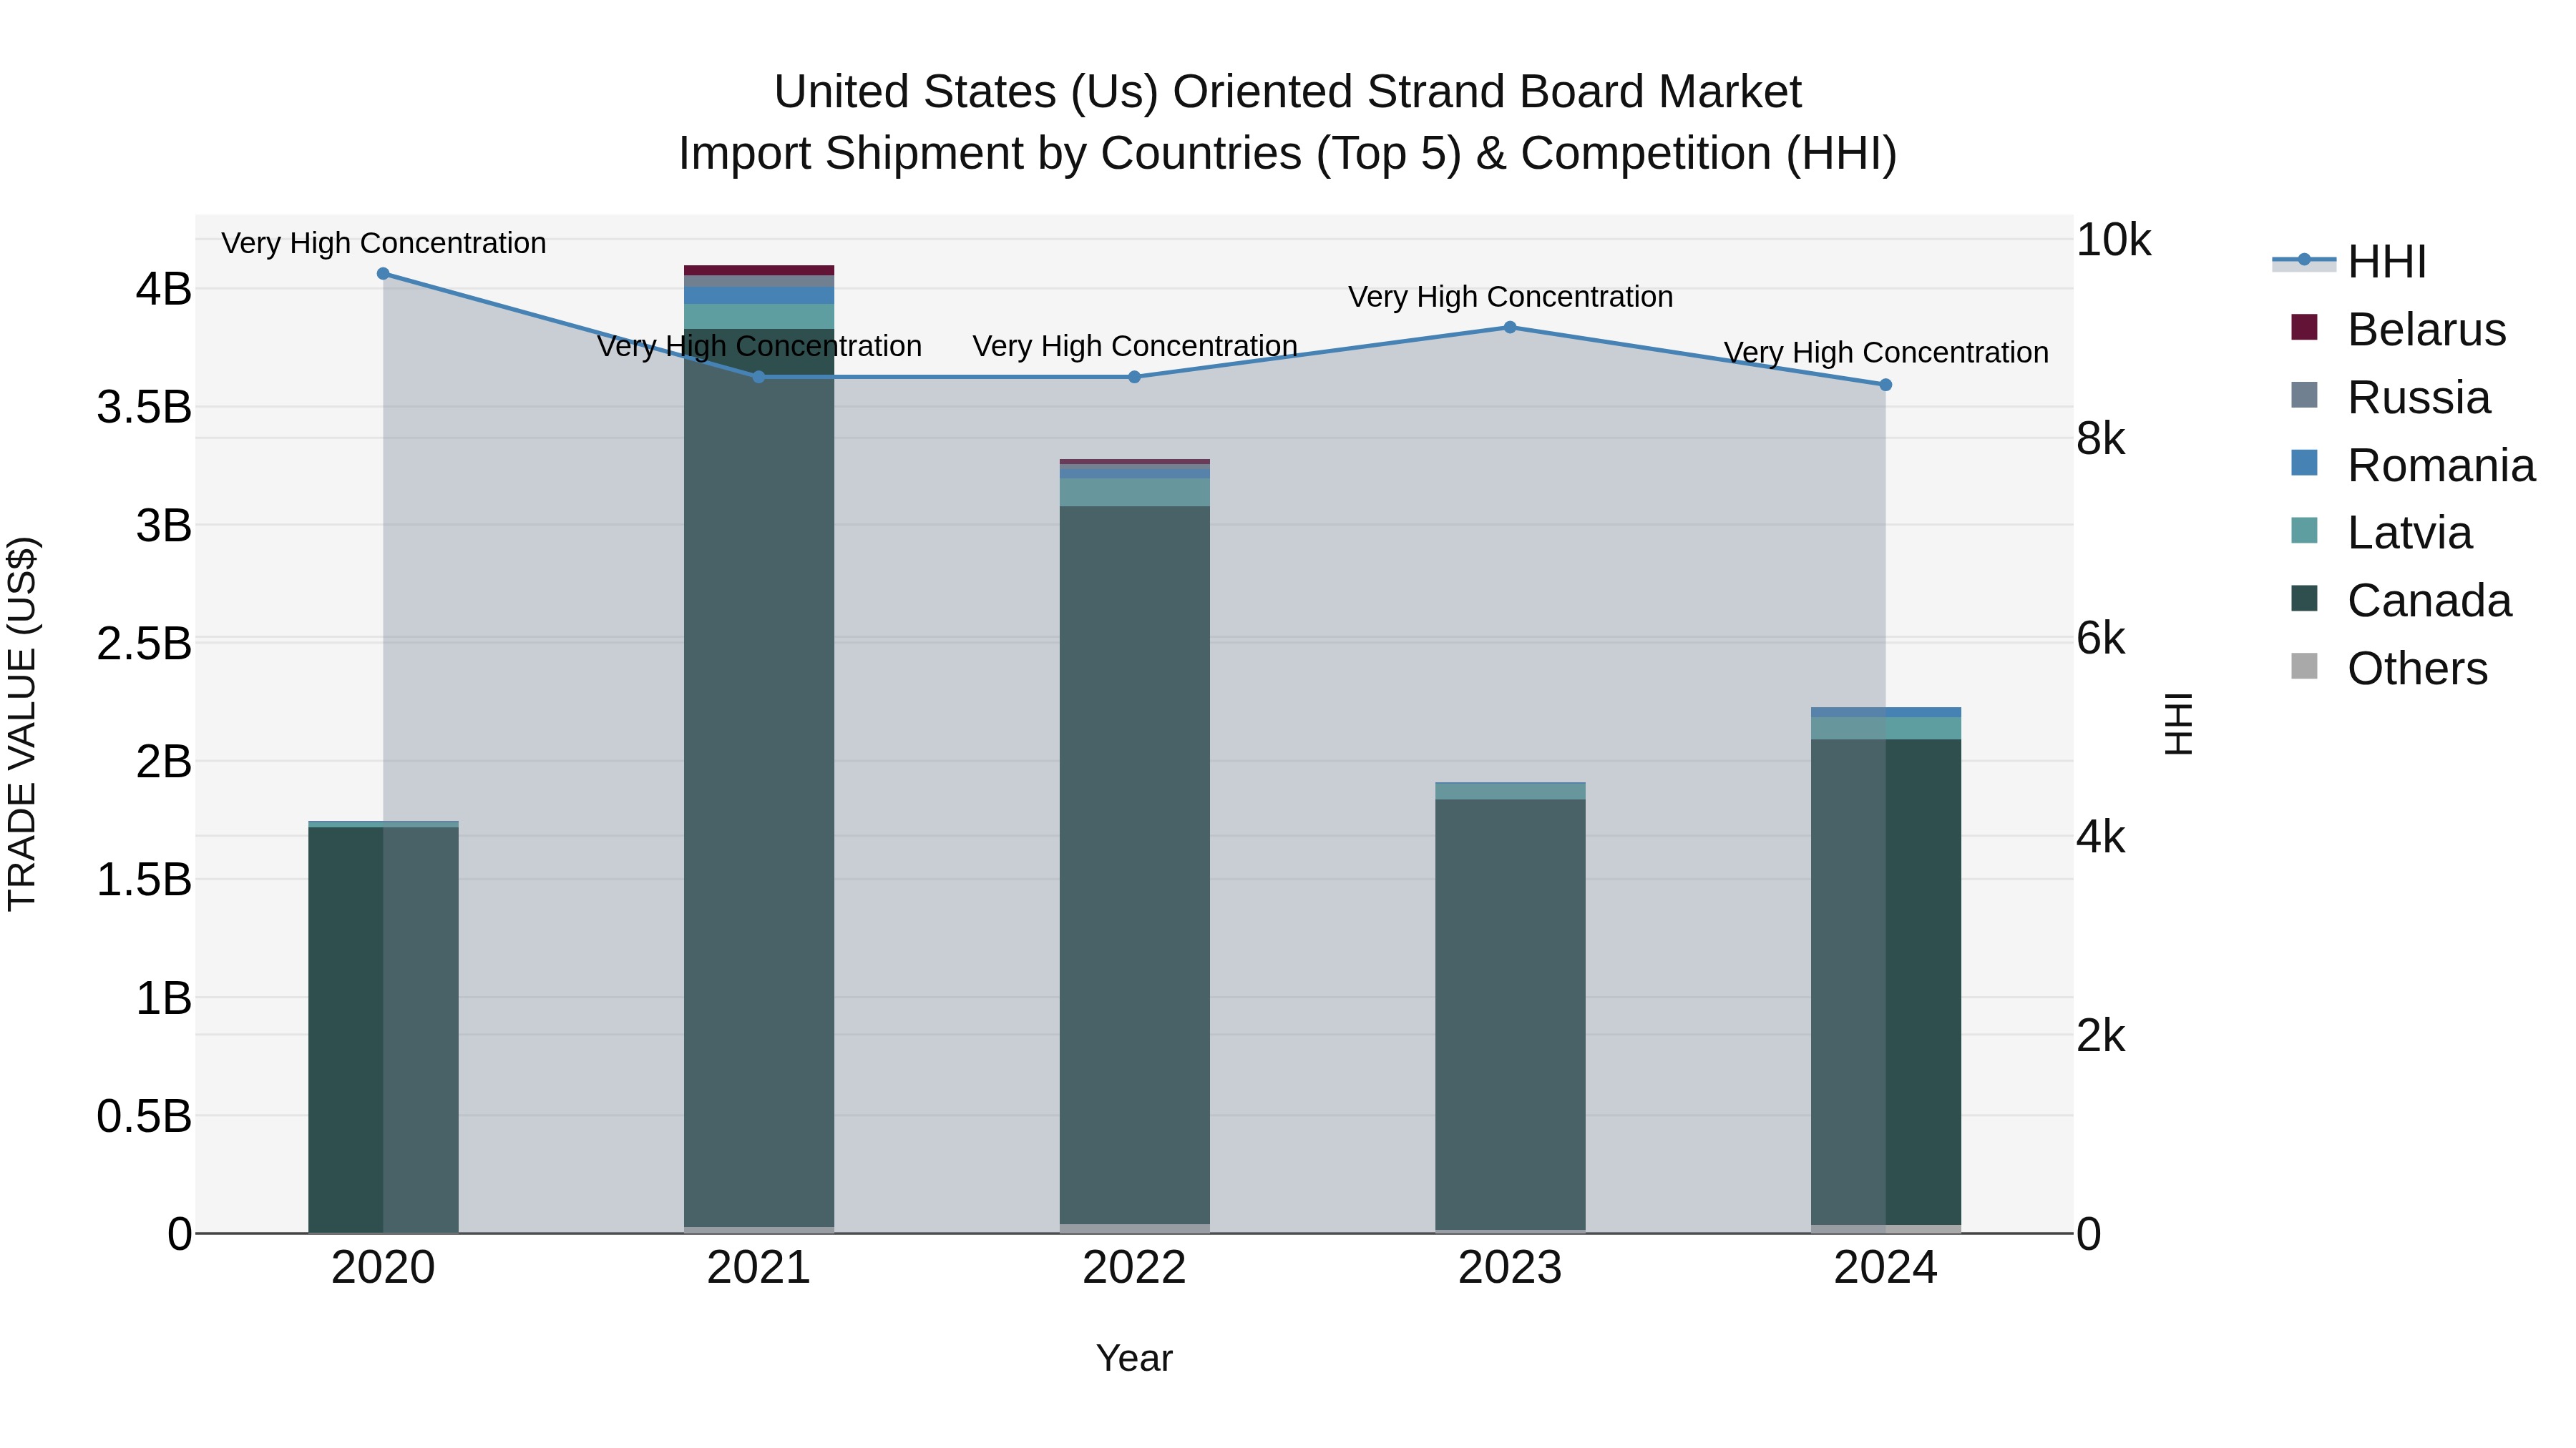Click the TRADE VALUE (US$) axis title
This screenshot has height=1448, width=2576.
pos(22,724)
